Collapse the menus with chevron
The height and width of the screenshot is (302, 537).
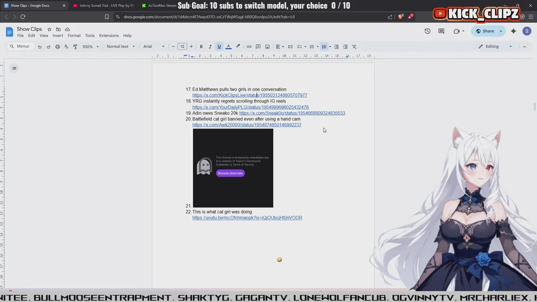click(524, 47)
